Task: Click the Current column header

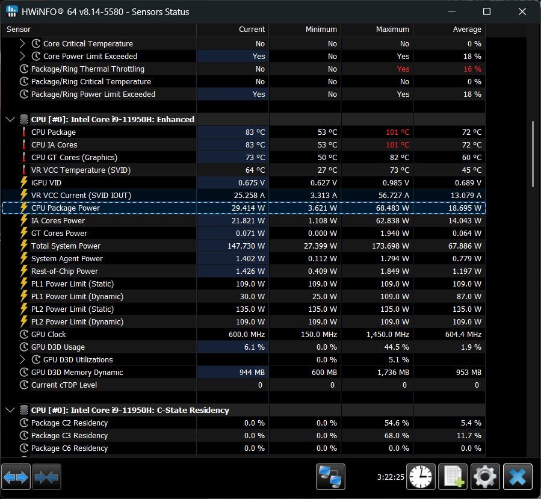Action: 232,29
